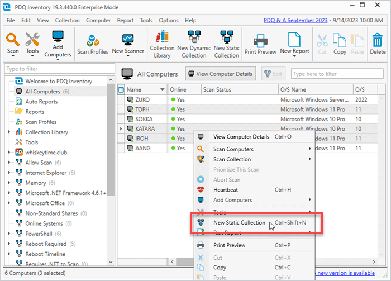The height and width of the screenshot is (281, 391).
Task: Click the Print Preview printer icon in menu
Action: [201, 245]
